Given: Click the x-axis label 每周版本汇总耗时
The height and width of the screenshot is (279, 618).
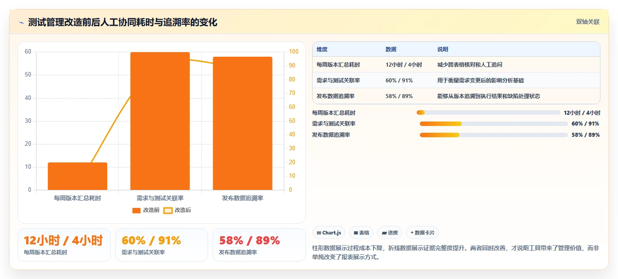Looking at the screenshot, I should [x=77, y=198].
